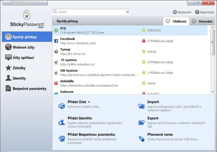This screenshot has width=217, height=152.
Task: Click the http://www.facebook.com/ URL text
Action: tap(78, 43)
